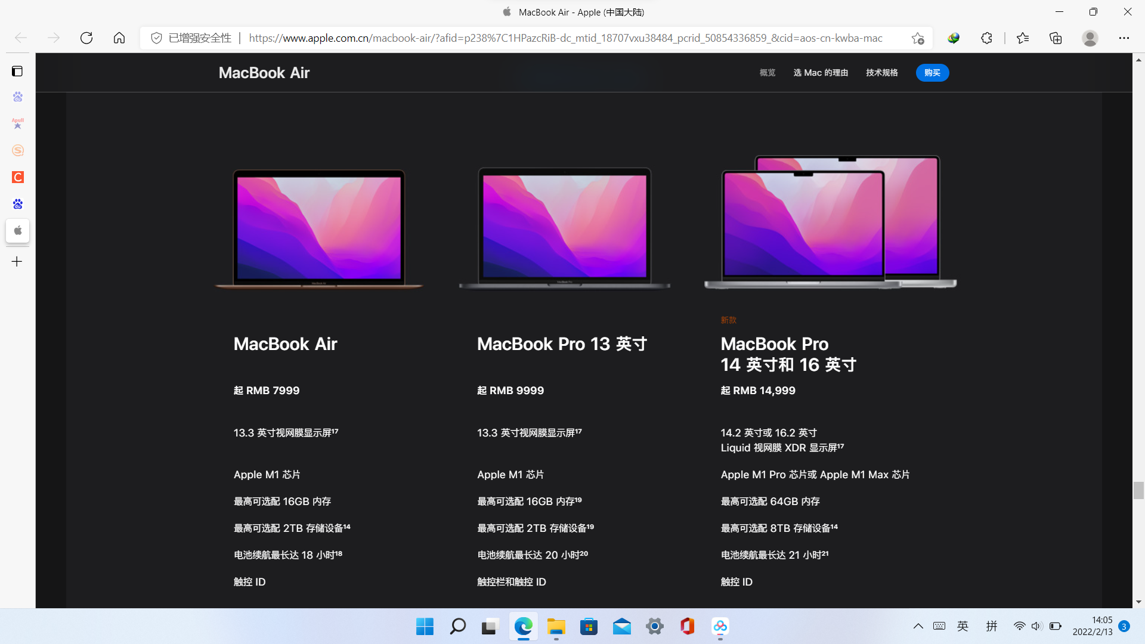Click the touch keyboard icon in taskbar
1145x644 pixels.
tap(939, 626)
